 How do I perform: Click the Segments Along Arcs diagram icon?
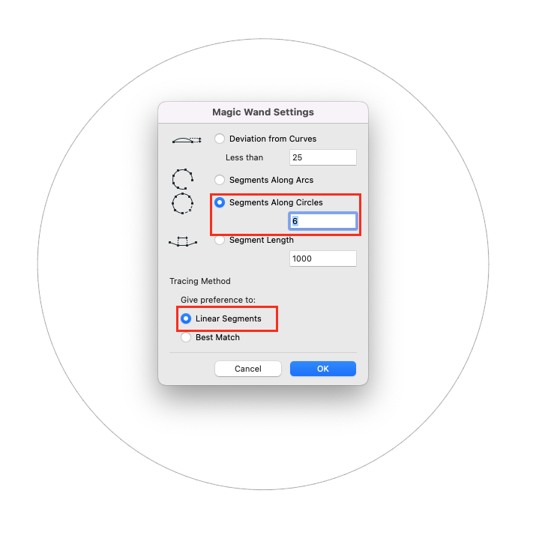tap(182, 179)
